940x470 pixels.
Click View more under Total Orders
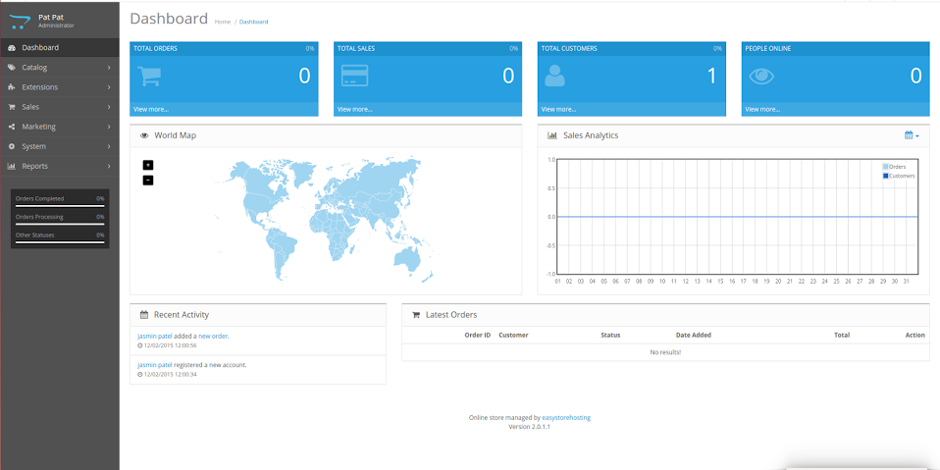pos(151,109)
